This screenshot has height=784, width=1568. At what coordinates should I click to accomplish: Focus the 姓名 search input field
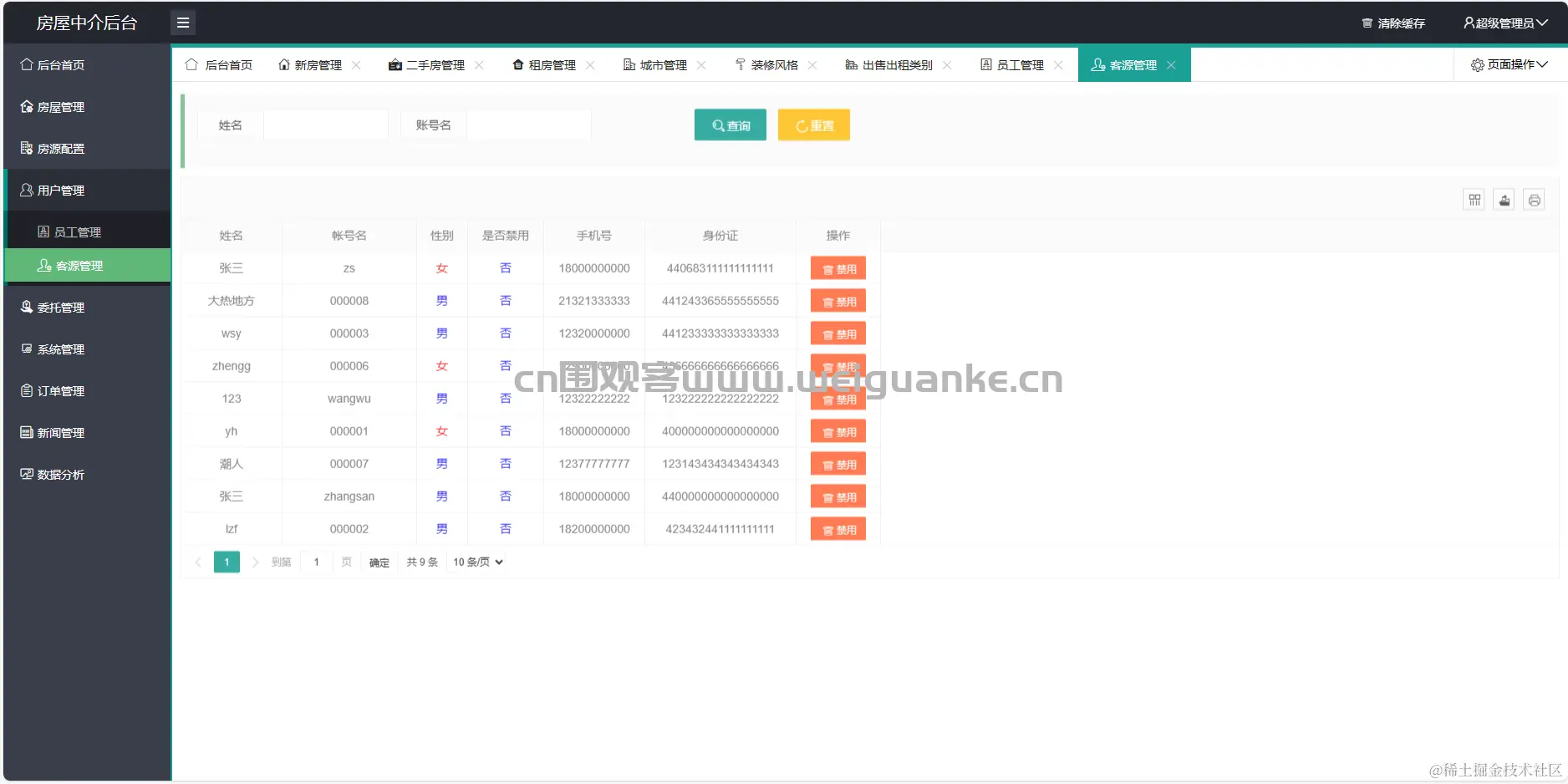(326, 125)
